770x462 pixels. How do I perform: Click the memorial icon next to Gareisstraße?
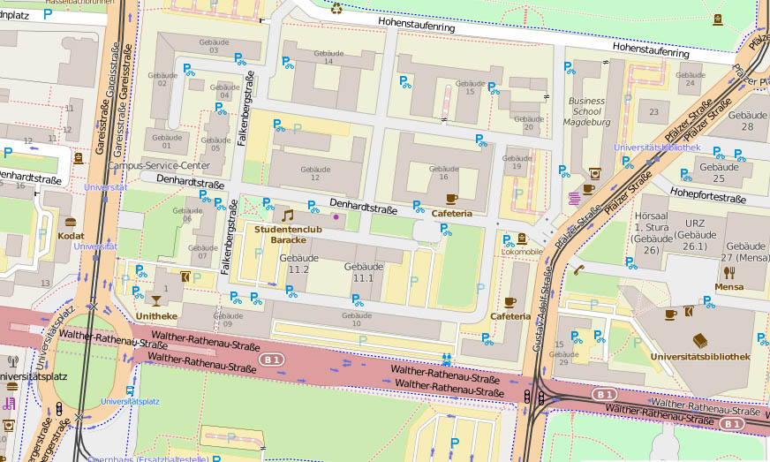(x=78, y=158)
